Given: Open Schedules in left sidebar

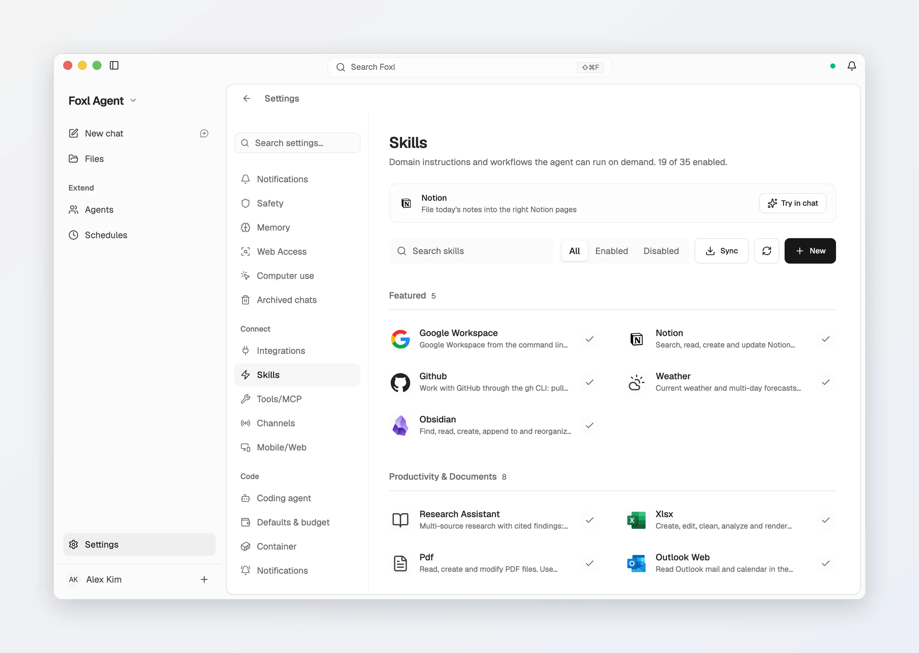Looking at the screenshot, I should tap(139, 235).
